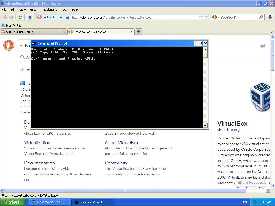Click Command Prompt scrollbar down arrow
Screen dimensions: 275x206
click(205, 126)
